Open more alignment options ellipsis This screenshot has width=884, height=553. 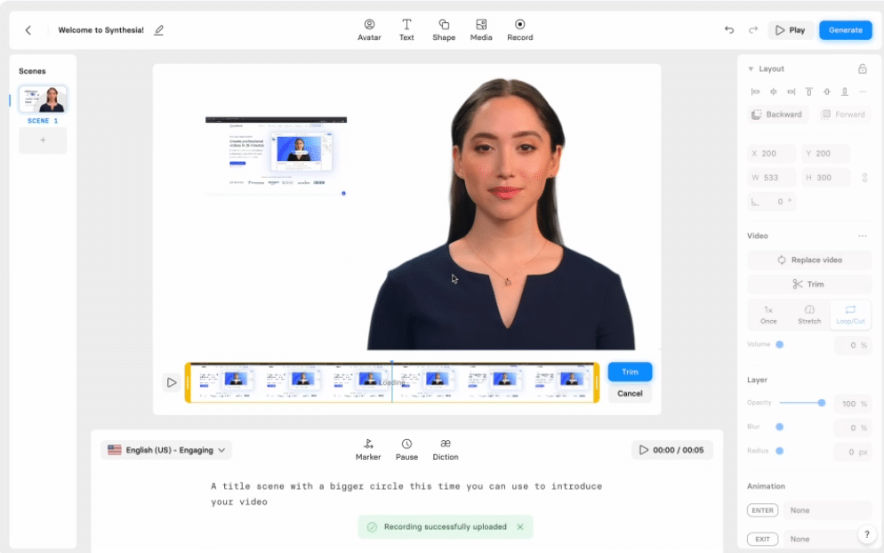pyautogui.click(x=863, y=92)
